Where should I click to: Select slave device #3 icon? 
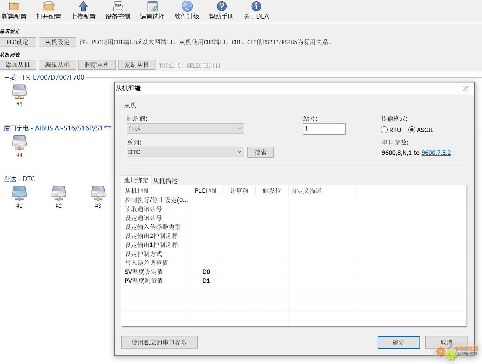[x=98, y=193]
